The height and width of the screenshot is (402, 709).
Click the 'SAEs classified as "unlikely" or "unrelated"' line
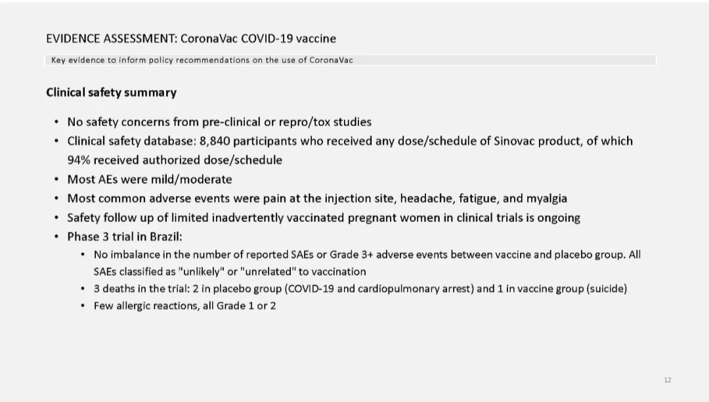click(230, 272)
